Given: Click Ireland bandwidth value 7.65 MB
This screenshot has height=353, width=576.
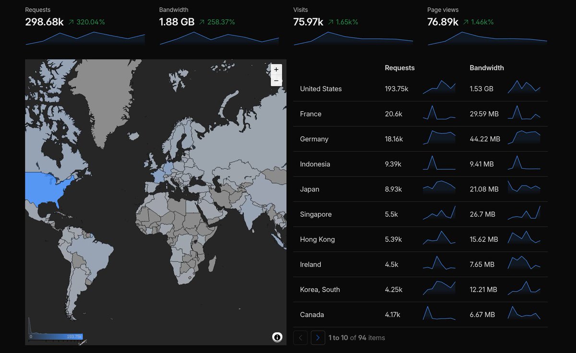Looking at the screenshot, I should (482, 264).
